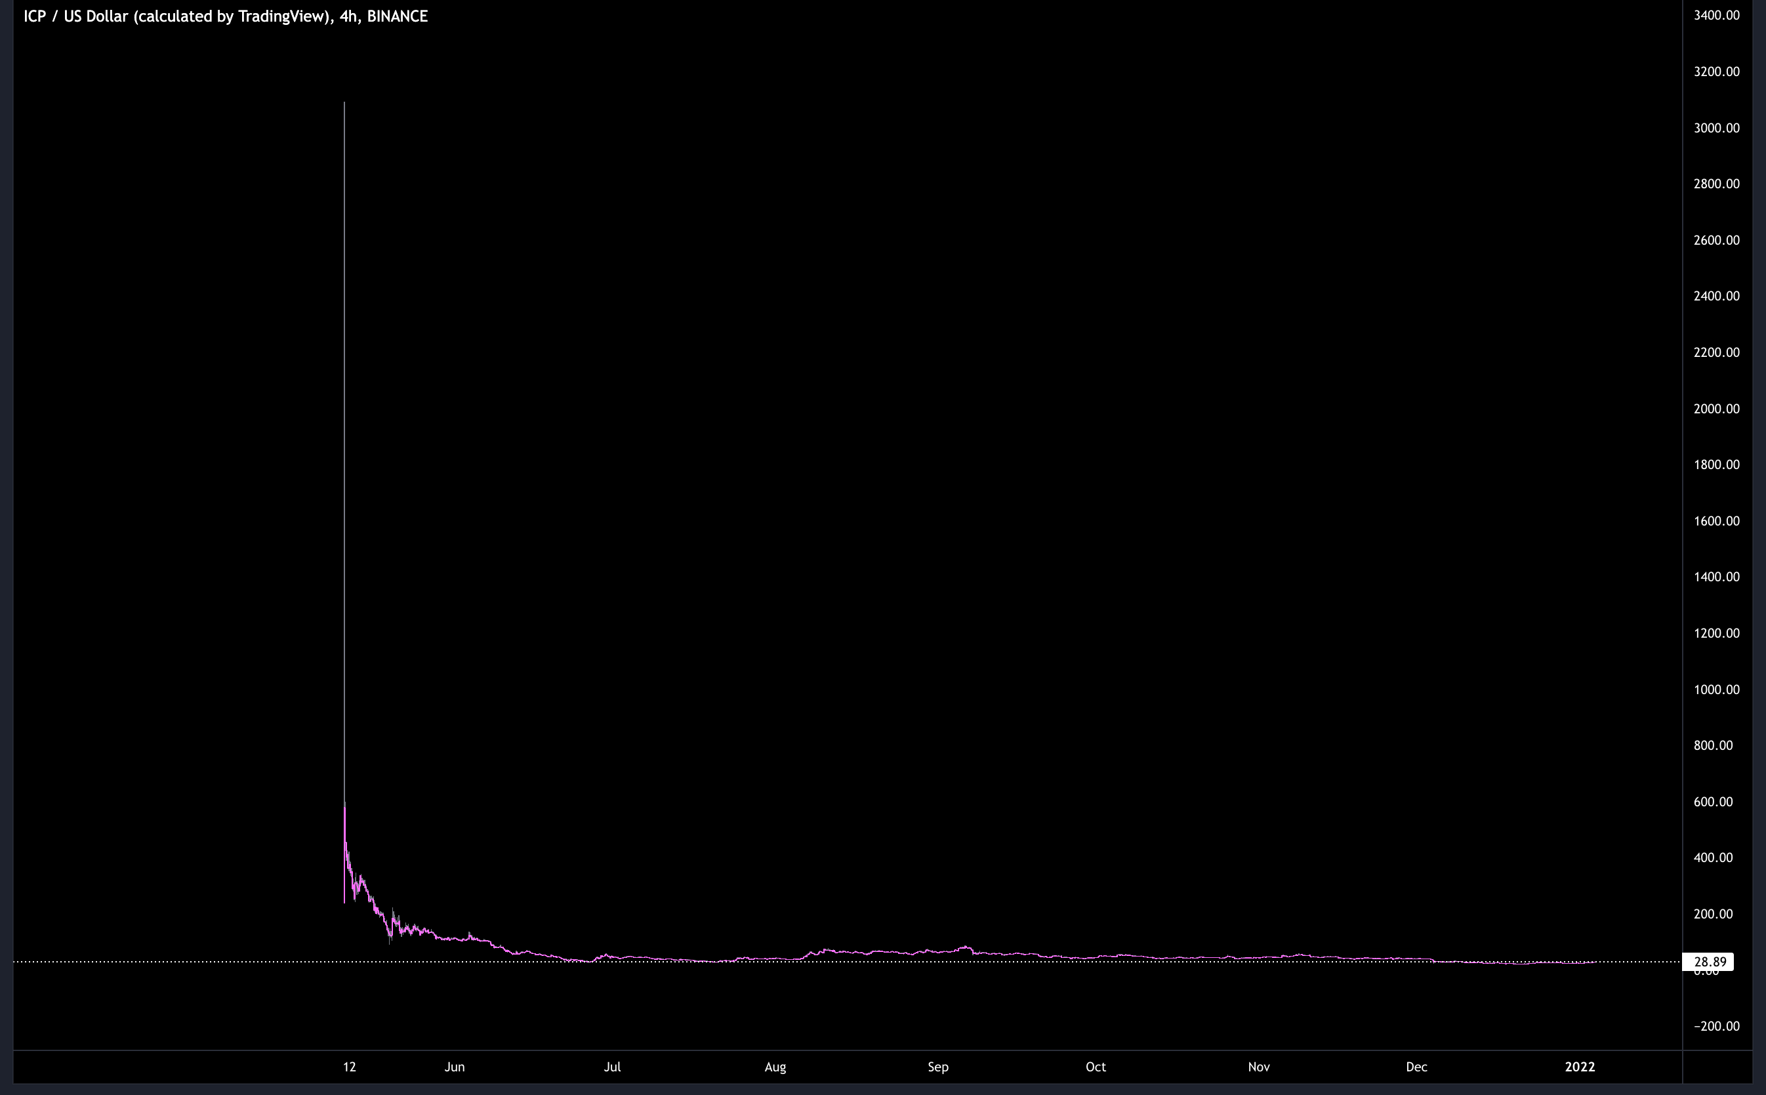
Task: Select the Jul marker on time axis
Action: click(x=612, y=1067)
